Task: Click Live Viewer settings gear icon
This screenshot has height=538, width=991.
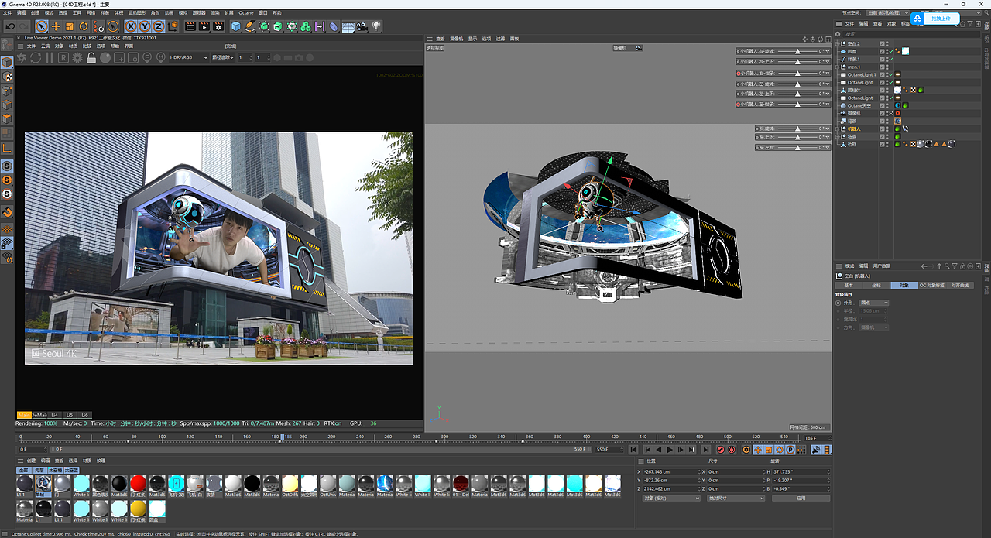Action: coord(77,57)
